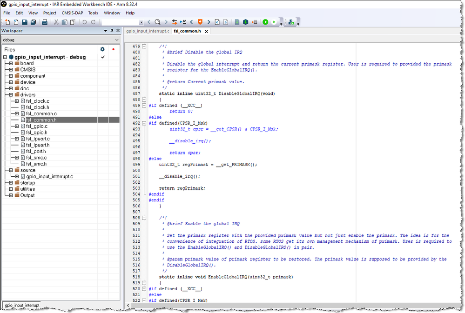Open the quick search field dropdown arrow
Viewport: 465px width, 313px height.
[142, 22]
